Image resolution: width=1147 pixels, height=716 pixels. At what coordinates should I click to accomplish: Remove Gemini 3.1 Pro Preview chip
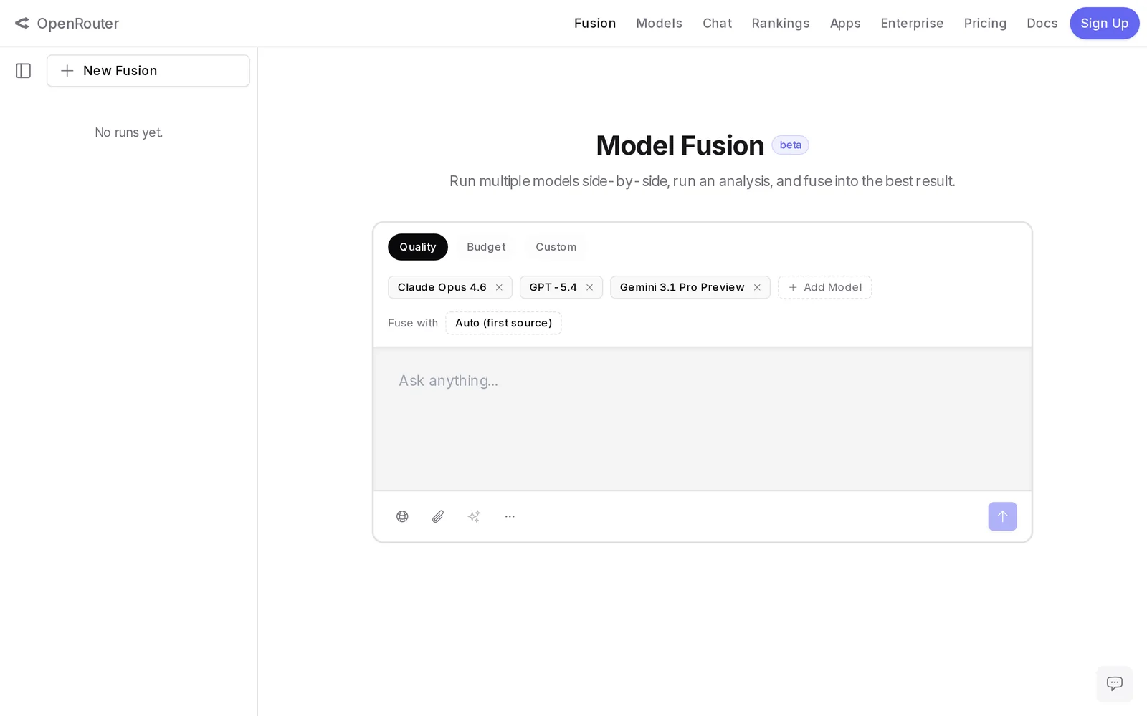(757, 287)
